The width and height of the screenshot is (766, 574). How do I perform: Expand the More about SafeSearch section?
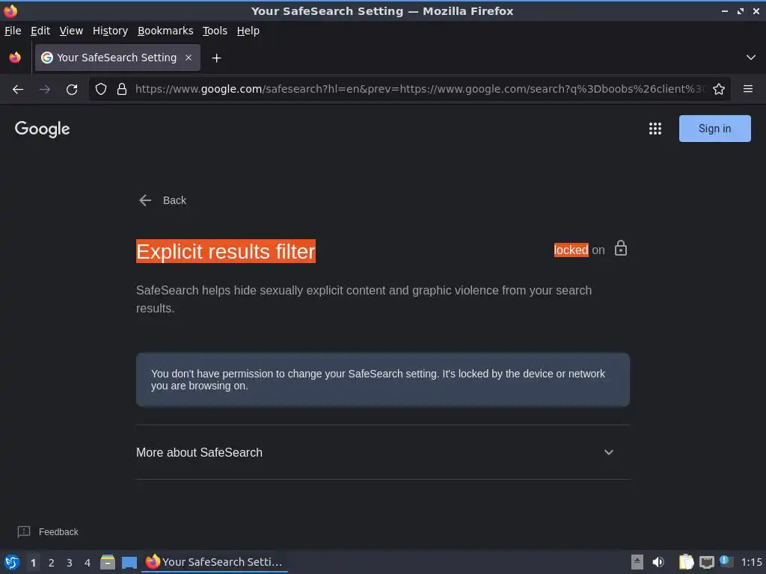tap(609, 452)
